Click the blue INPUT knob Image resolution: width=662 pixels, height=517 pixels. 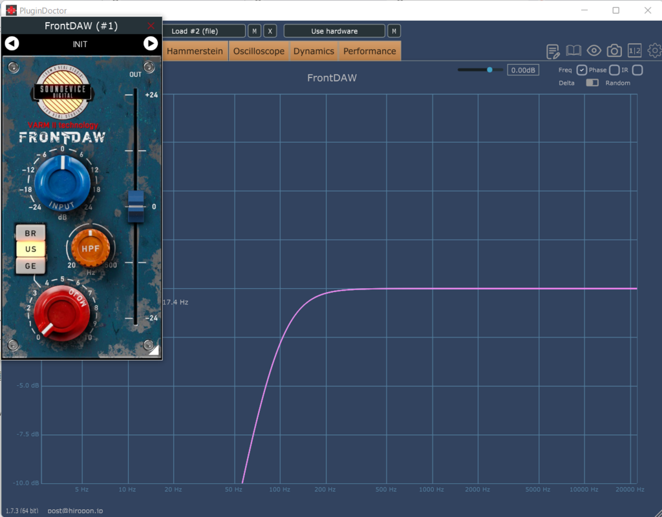[62, 182]
